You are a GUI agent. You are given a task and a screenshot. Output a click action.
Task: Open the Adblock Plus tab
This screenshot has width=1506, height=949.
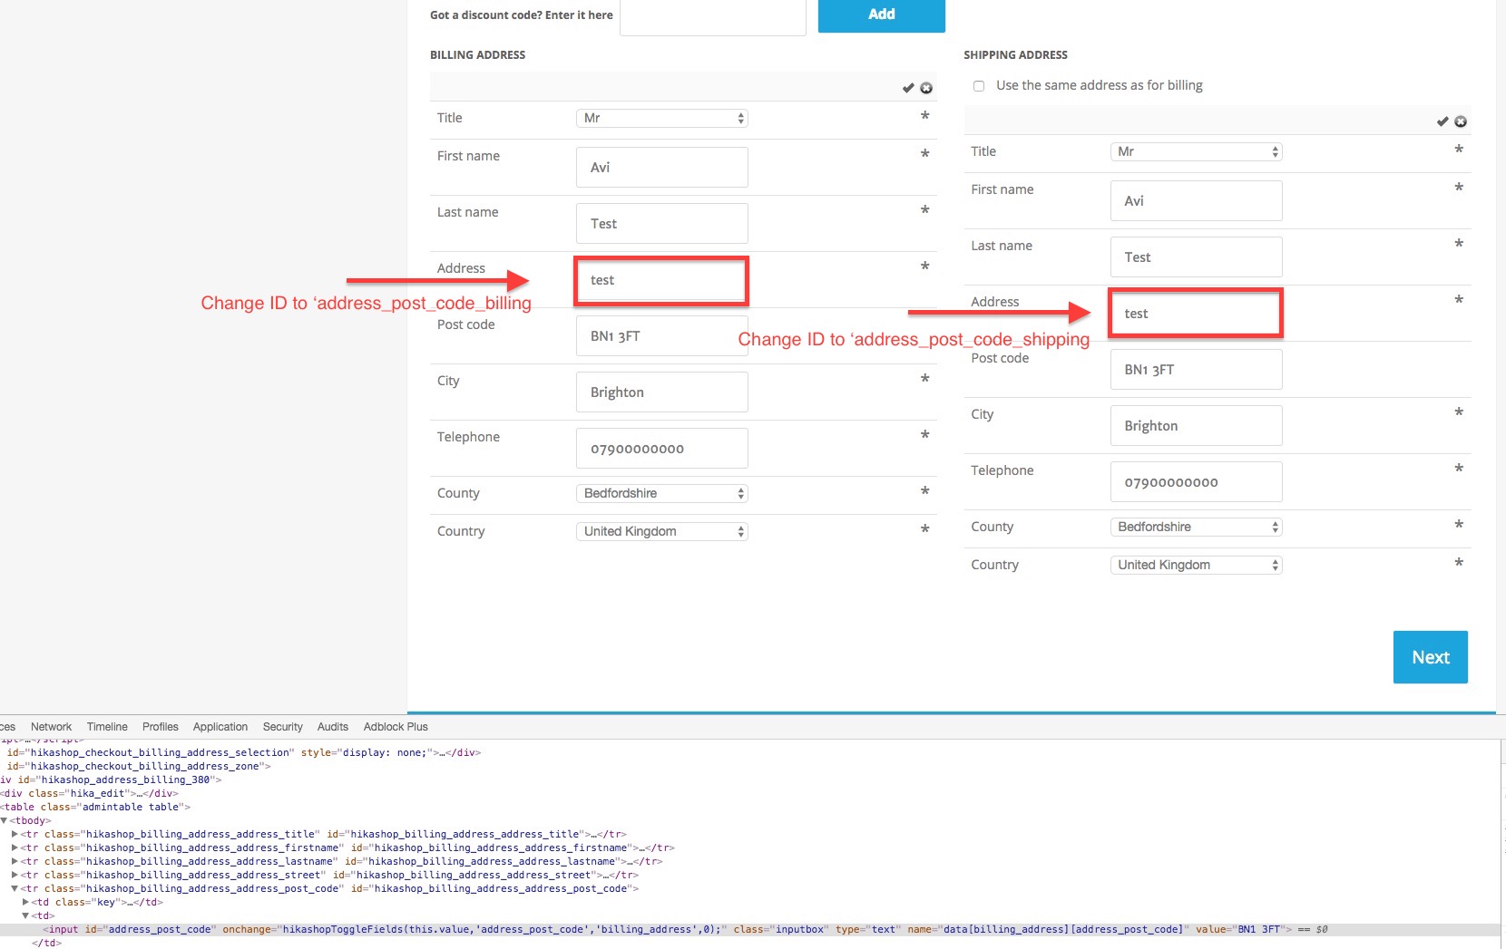tap(396, 727)
